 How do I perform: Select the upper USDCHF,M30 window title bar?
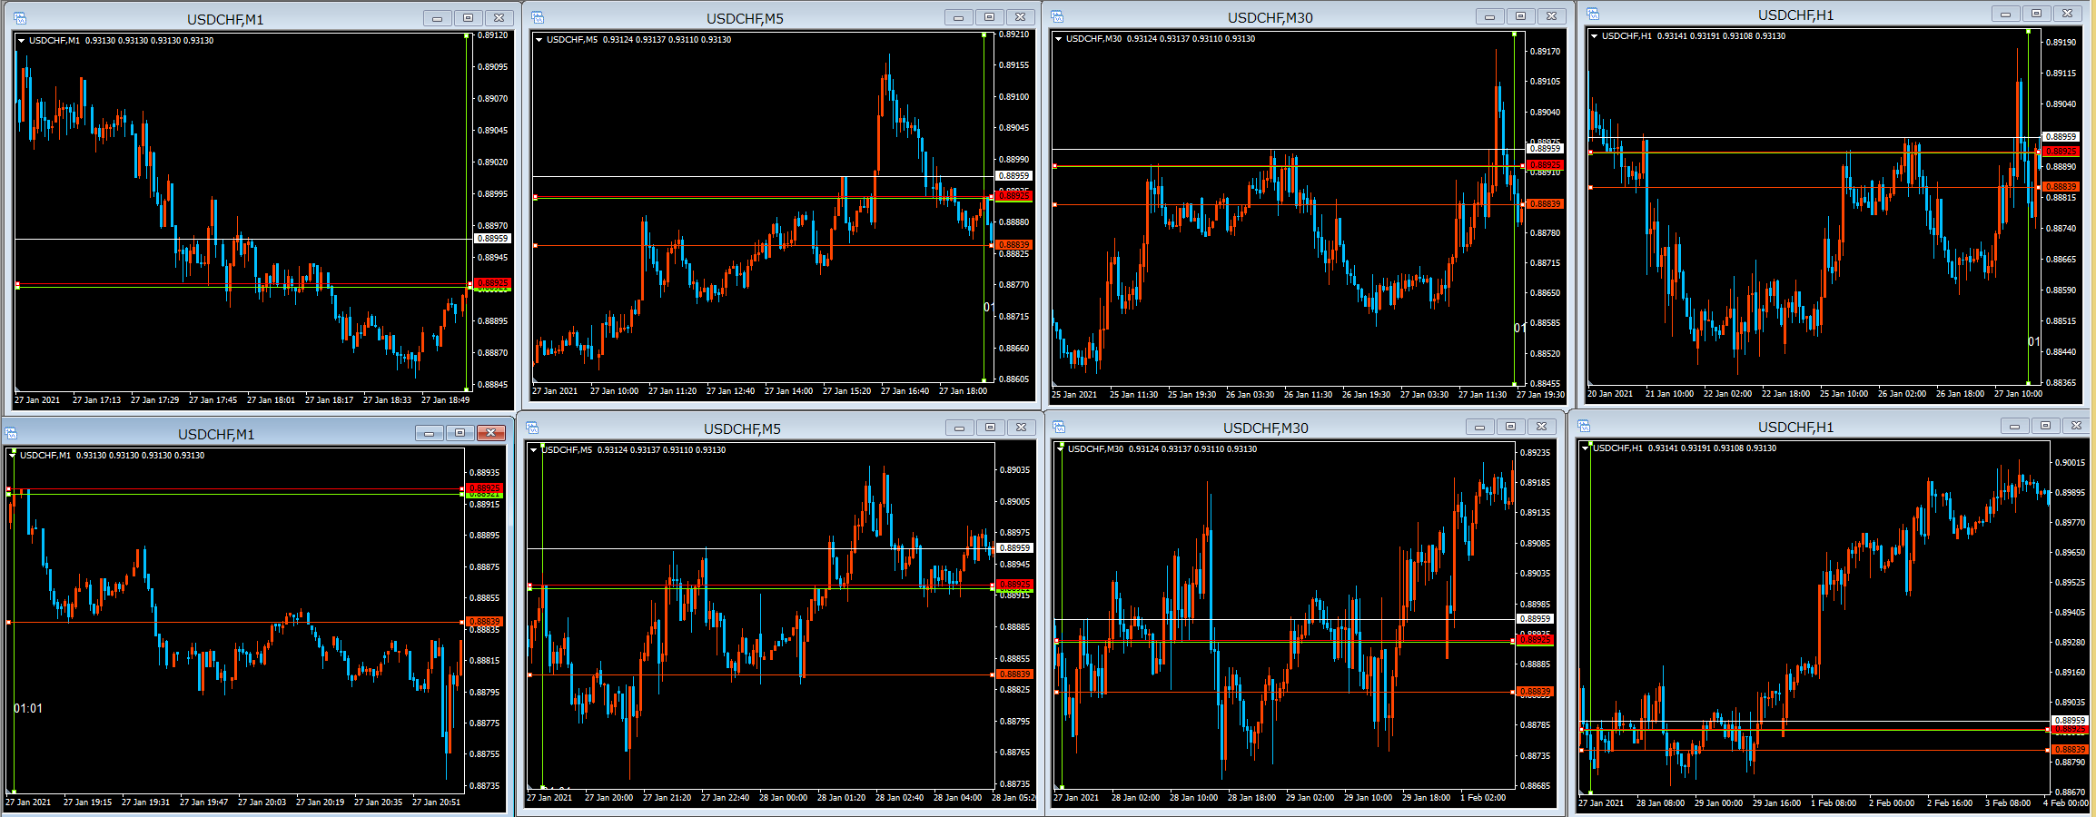(1269, 17)
